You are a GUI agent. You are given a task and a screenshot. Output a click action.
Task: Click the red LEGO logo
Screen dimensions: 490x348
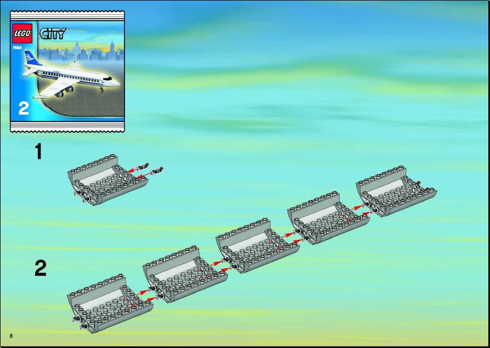[22, 33]
